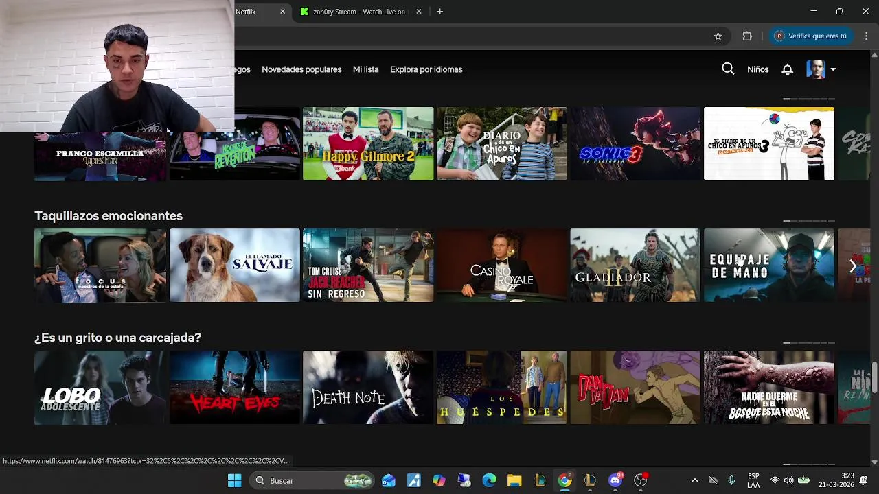
Task: Select the Casino Royale thumbnail
Action: point(502,266)
